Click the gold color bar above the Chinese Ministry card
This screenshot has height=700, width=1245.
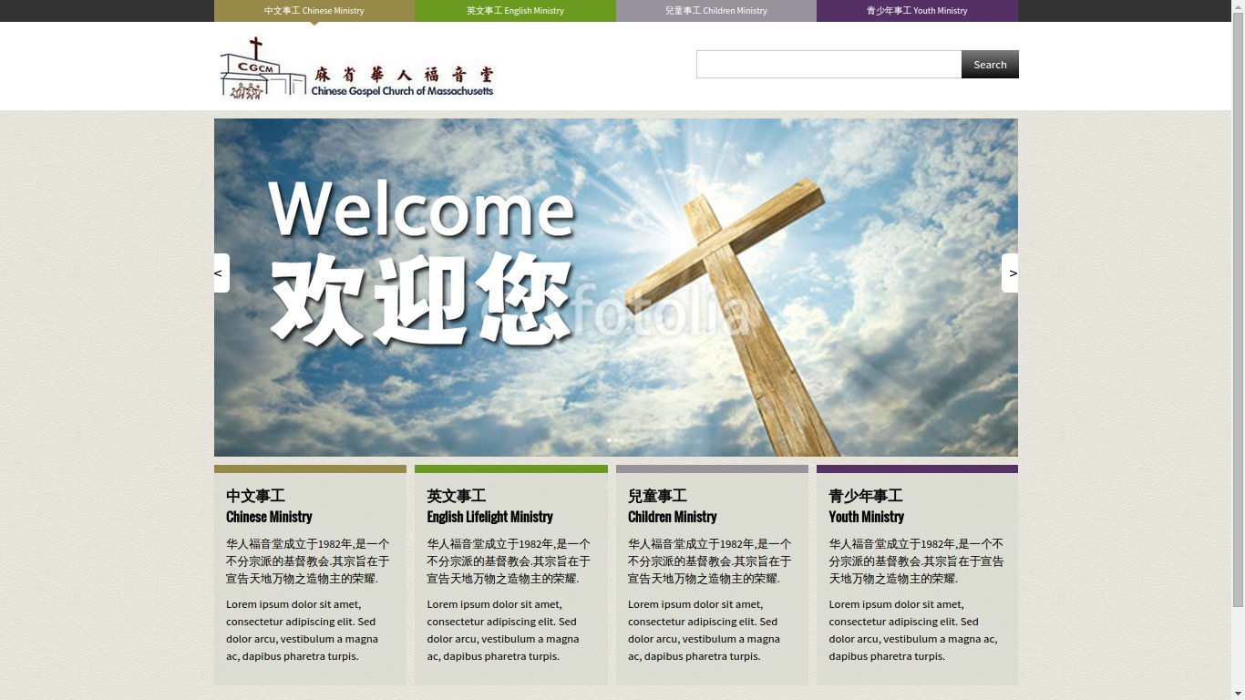pos(310,469)
